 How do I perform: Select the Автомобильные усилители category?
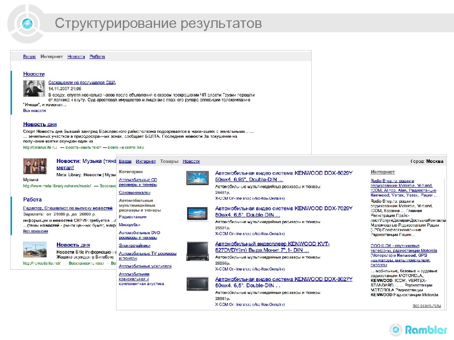pos(145,266)
